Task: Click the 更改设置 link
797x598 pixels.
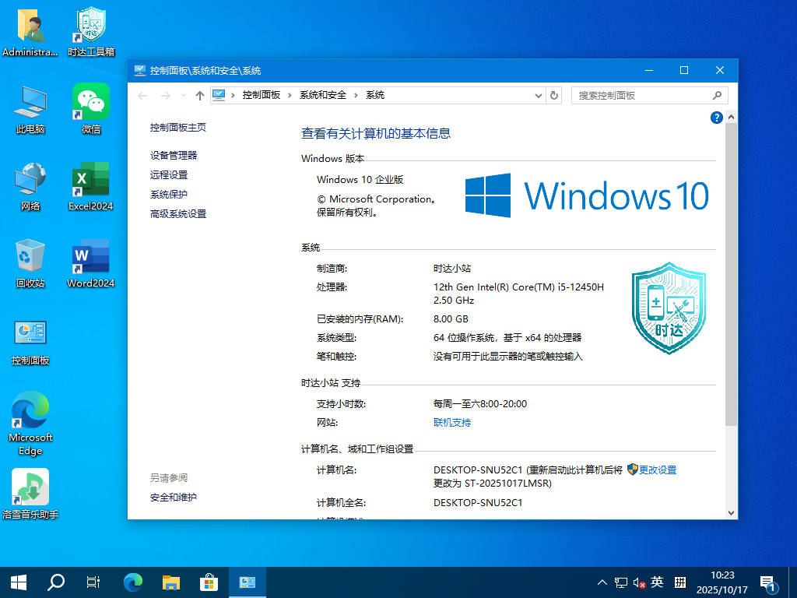Action: coord(657,470)
